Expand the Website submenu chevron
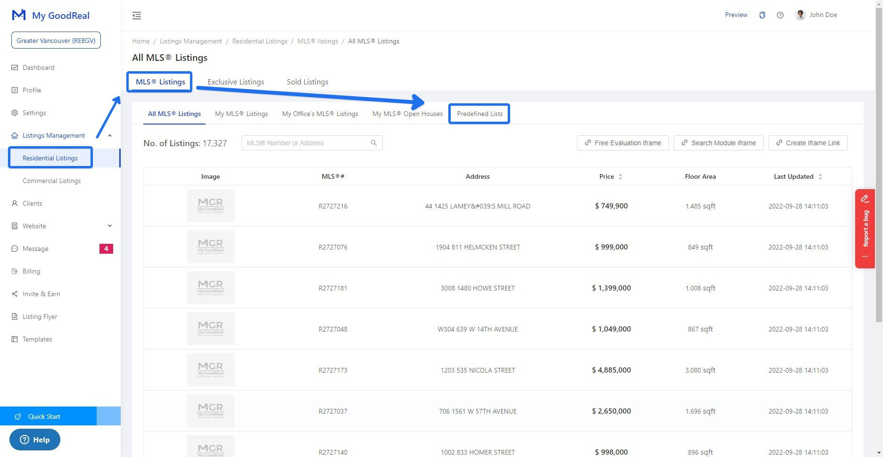 point(110,226)
